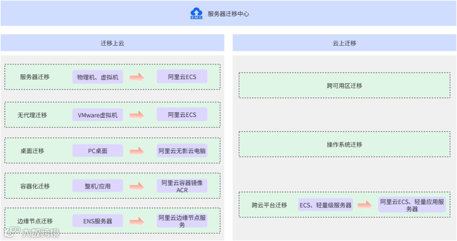Click the 阿里云无影云电脑 box

[182, 151]
